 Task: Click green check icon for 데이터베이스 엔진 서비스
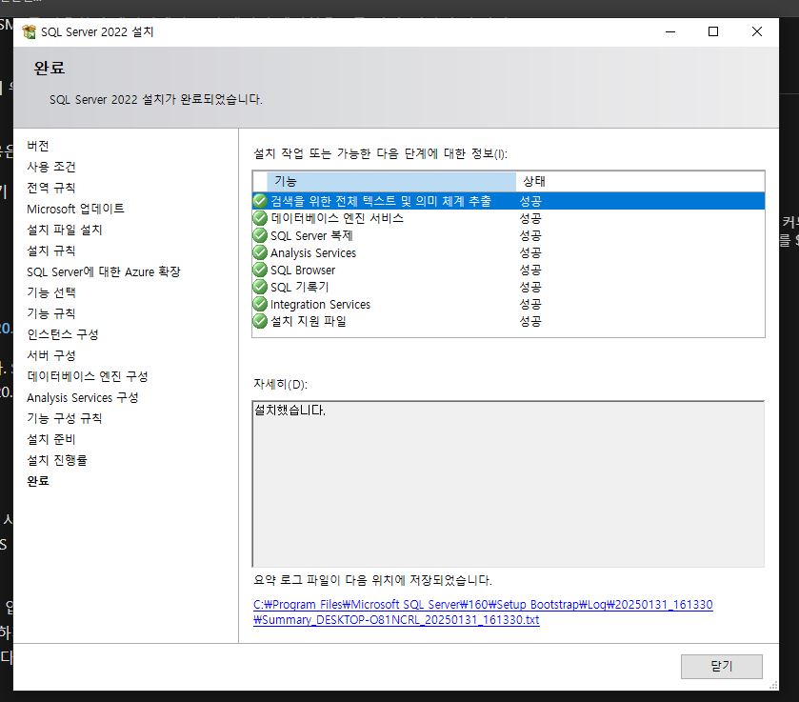260,218
